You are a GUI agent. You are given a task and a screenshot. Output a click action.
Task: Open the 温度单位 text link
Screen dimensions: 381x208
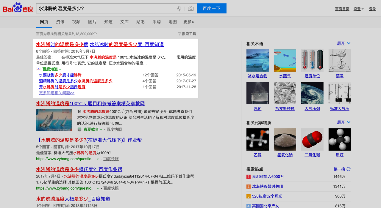(x=312, y=76)
